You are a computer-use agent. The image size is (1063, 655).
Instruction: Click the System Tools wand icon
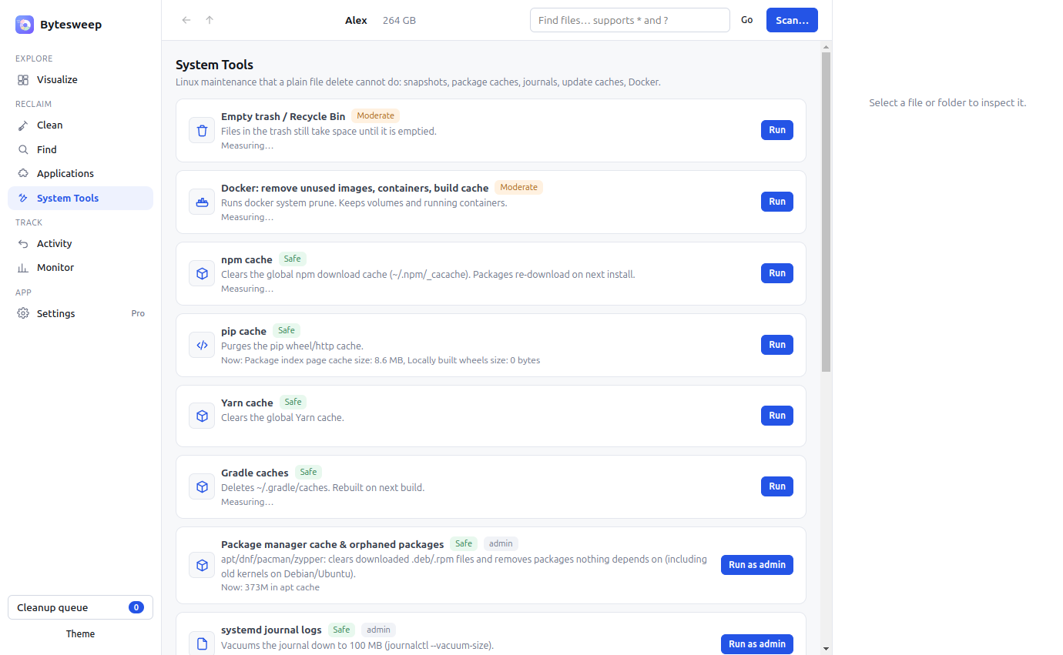[23, 199]
